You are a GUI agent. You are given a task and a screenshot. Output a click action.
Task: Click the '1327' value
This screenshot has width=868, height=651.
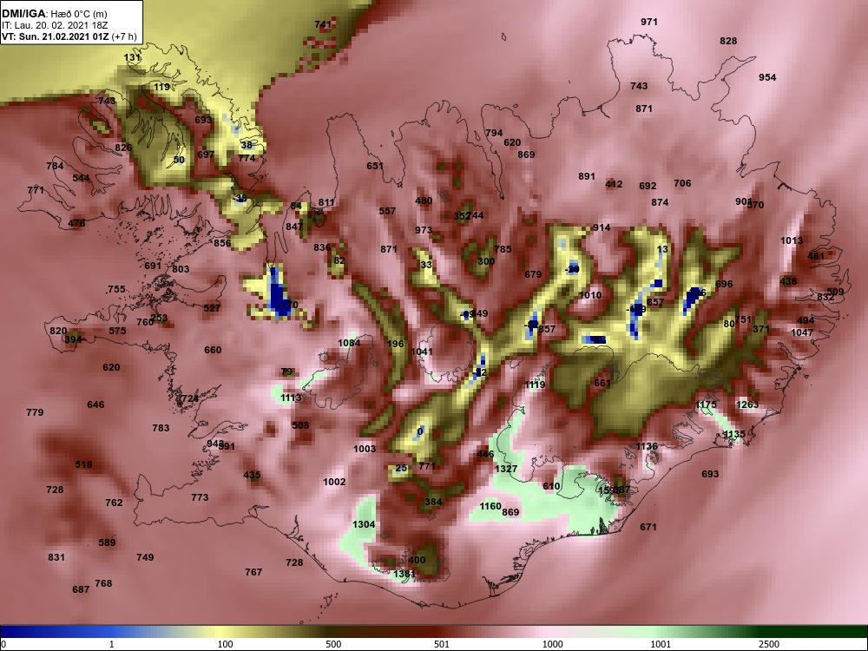506,469
